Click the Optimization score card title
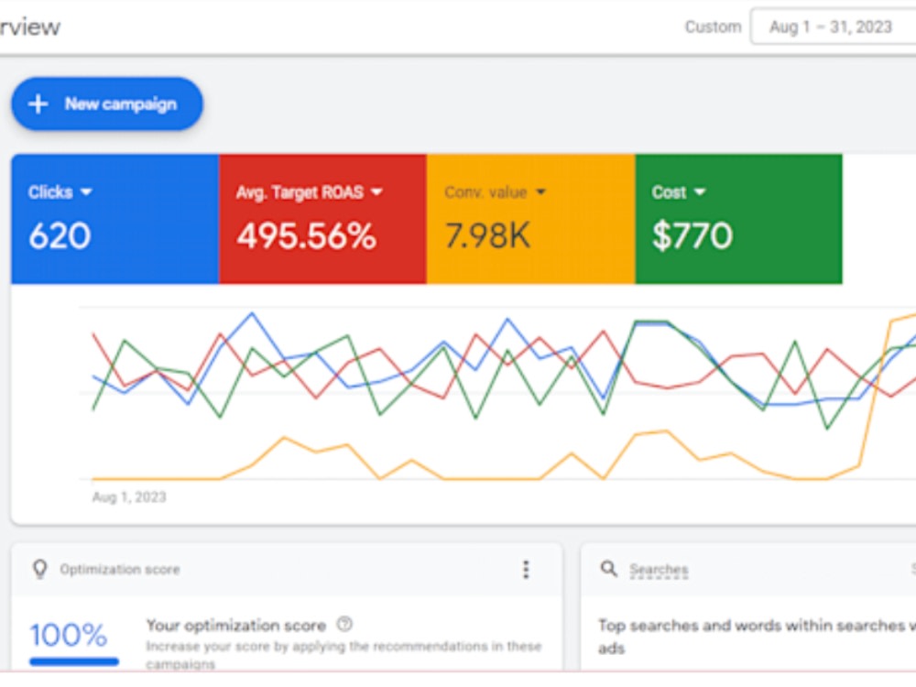 click(120, 569)
